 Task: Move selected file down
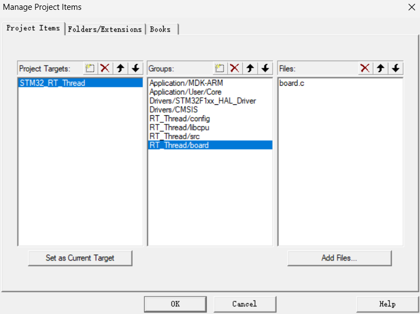[x=395, y=68]
